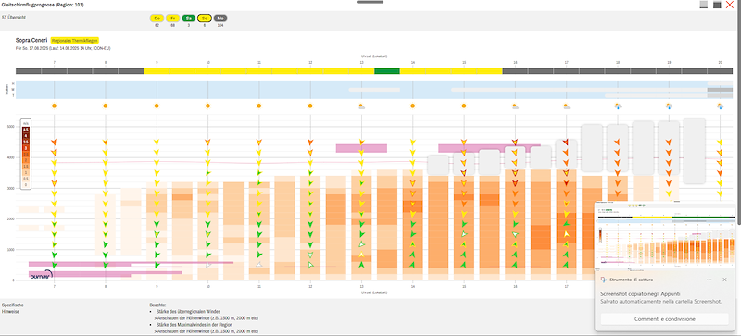
Task: Click the Für So. 17.08.2025 forecast date line
Action: [63, 48]
